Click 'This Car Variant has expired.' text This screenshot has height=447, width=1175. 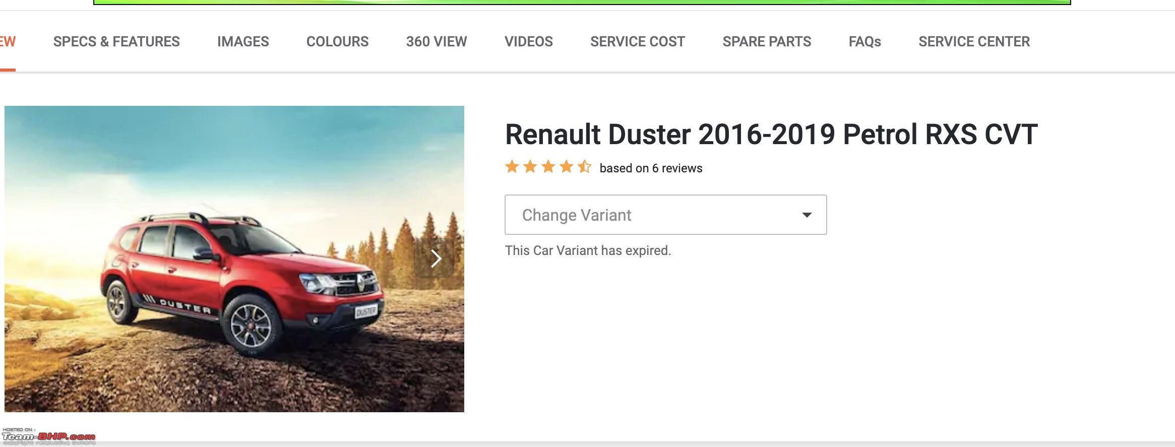coord(588,250)
